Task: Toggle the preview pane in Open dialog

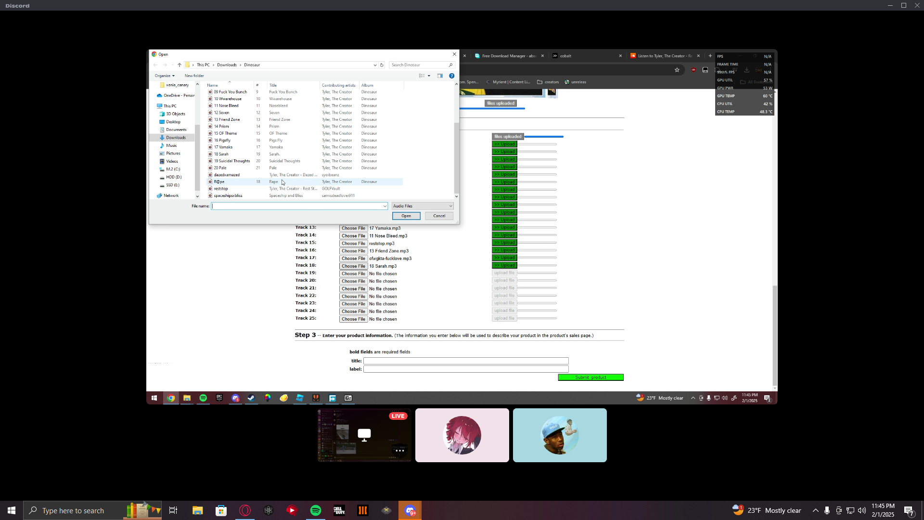Action: point(440,76)
